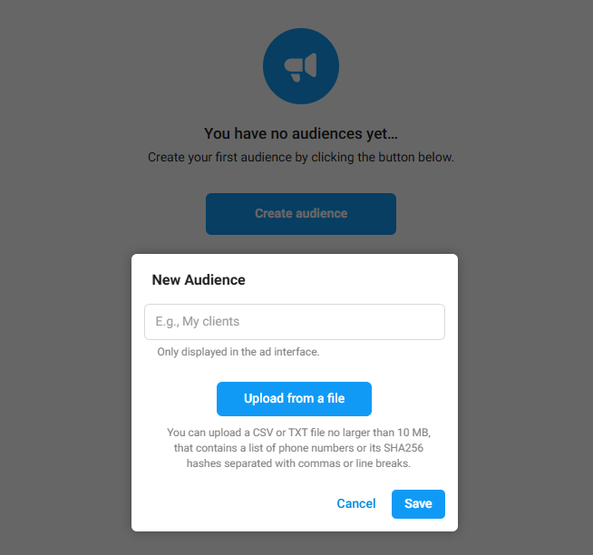Image resolution: width=593 pixels, height=555 pixels.
Task: Focus the audience name input field
Action: tap(294, 322)
